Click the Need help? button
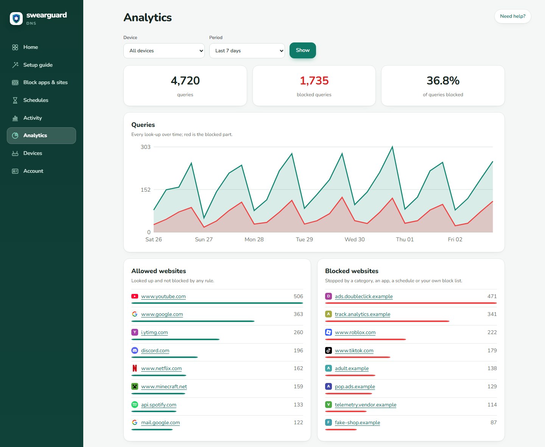 coord(513,16)
